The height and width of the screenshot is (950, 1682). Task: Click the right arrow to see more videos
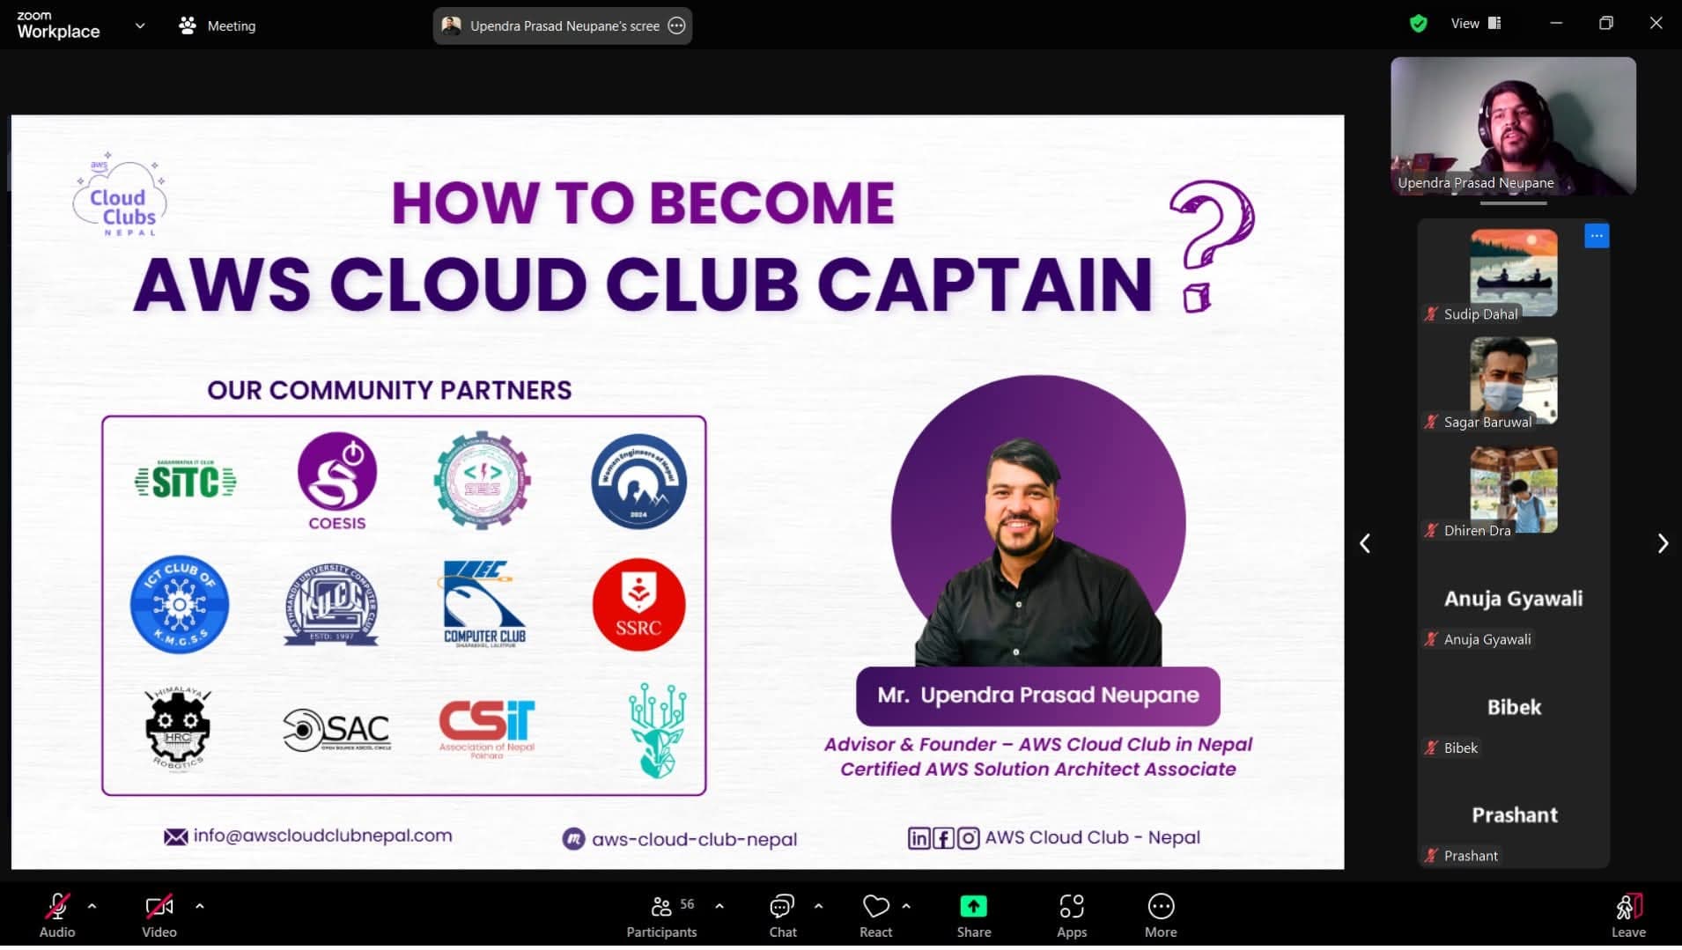tap(1663, 543)
